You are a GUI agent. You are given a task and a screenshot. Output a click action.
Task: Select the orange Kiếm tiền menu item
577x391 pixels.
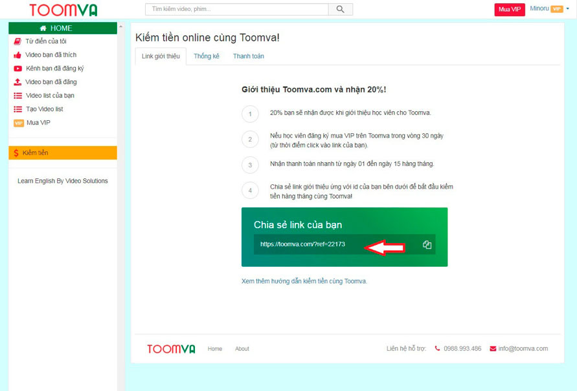[x=63, y=153]
